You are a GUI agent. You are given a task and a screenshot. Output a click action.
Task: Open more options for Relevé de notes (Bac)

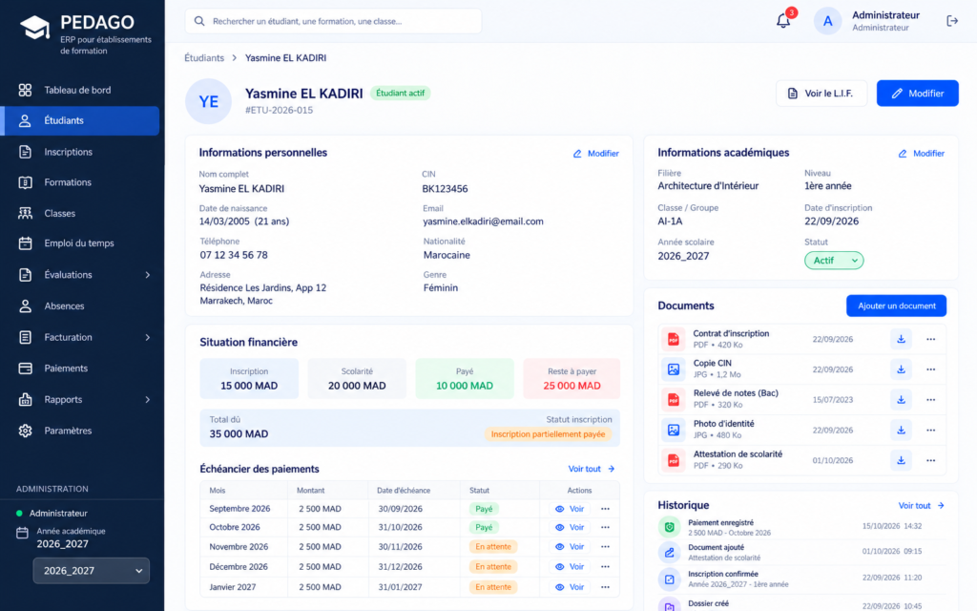tap(931, 400)
